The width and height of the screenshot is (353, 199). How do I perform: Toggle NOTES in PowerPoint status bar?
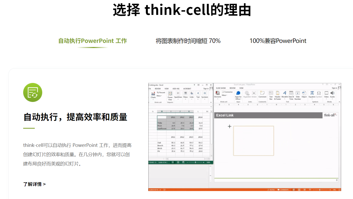[271, 190]
